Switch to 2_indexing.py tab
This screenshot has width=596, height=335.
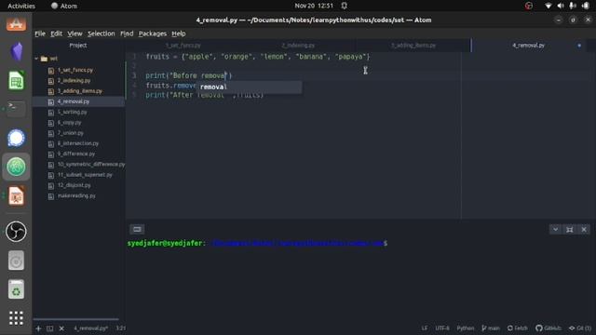tap(298, 46)
